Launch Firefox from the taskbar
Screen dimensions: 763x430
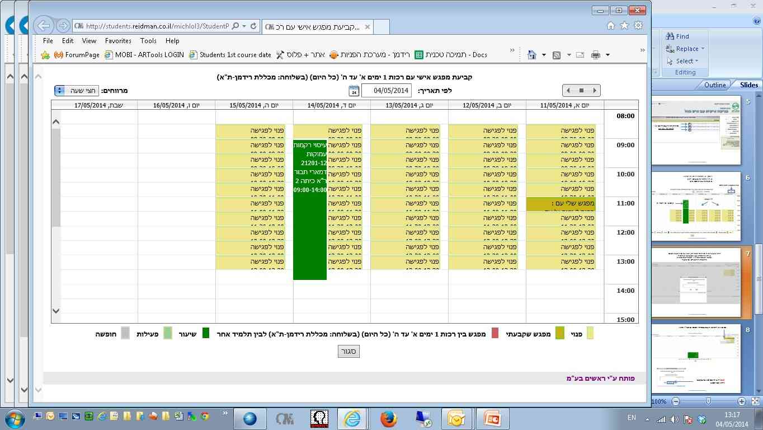coord(388,418)
